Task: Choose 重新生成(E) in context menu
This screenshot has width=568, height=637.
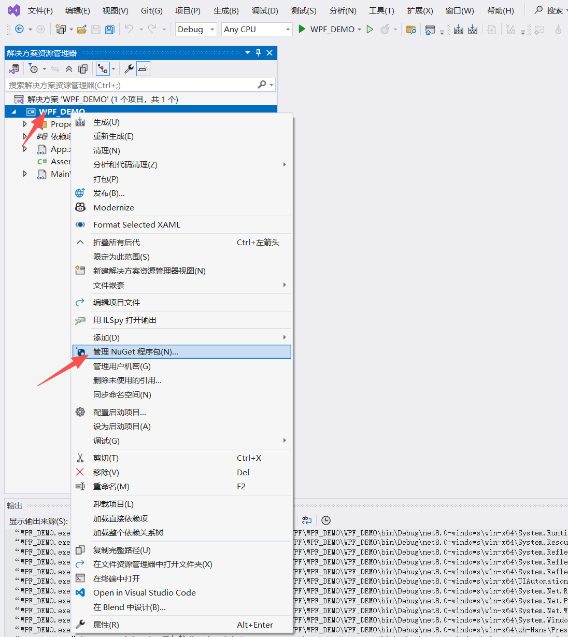Action: tap(182, 136)
